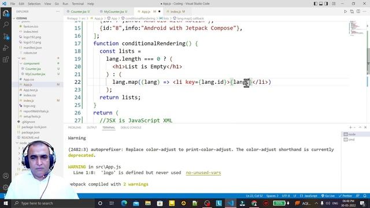Image resolution: width=370 pixels, height=208 pixels.
Task: Switch to the OUTPUT panel tab
Action: click(x=92, y=128)
